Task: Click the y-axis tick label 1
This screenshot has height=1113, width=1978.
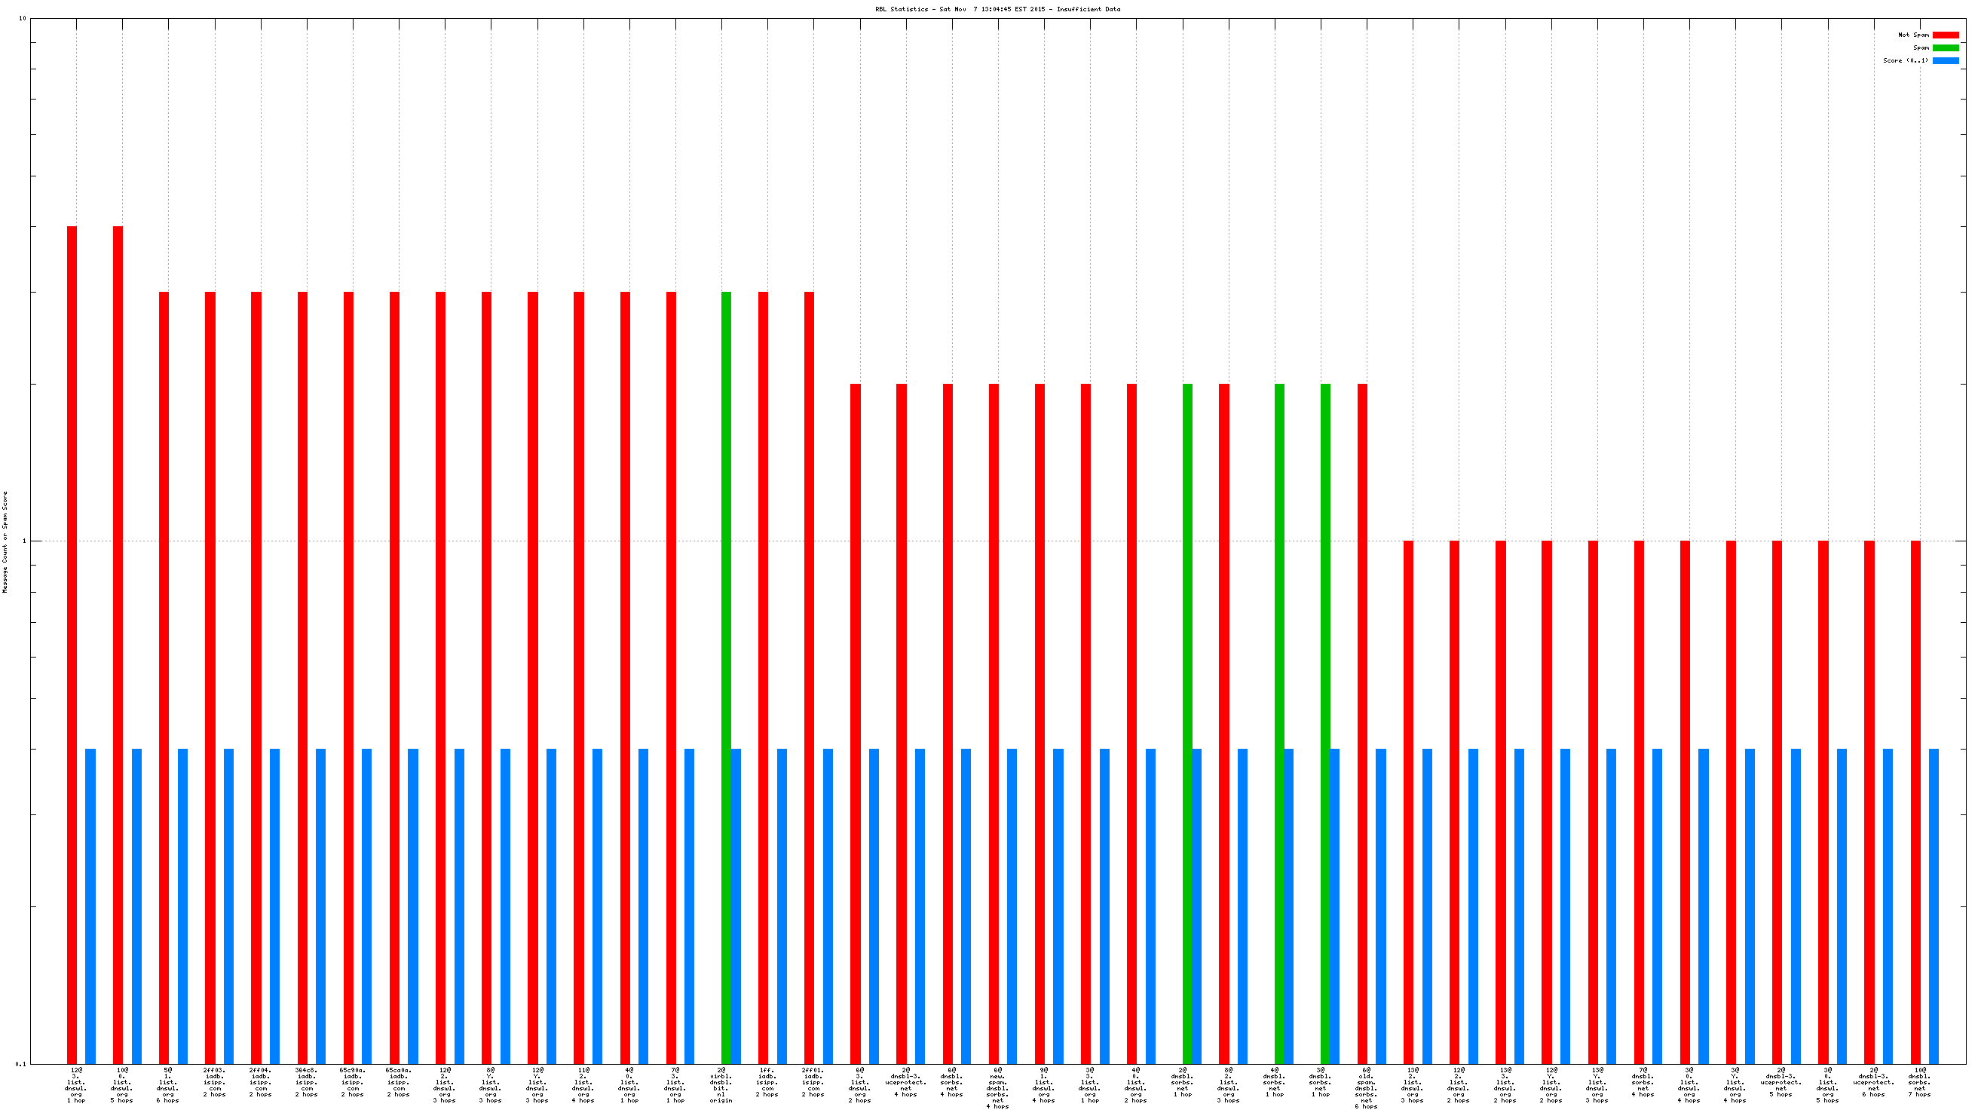Action: [x=24, y=541]
